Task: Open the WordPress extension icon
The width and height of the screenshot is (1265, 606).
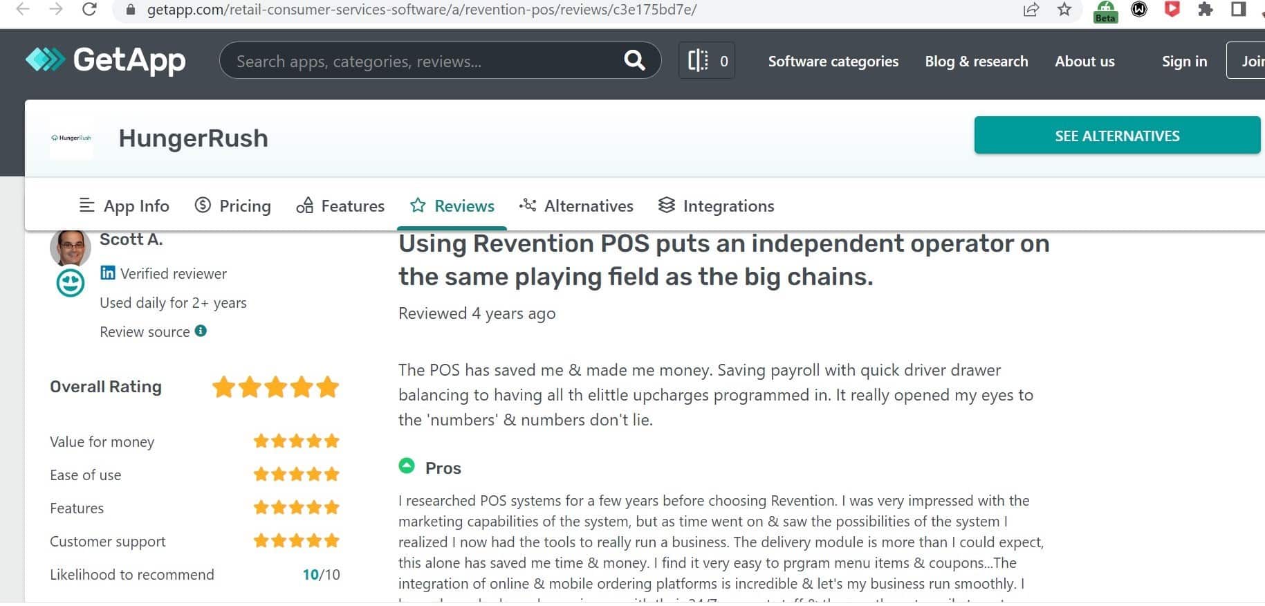Action: pyautogui.click(x=1139, y=9)
